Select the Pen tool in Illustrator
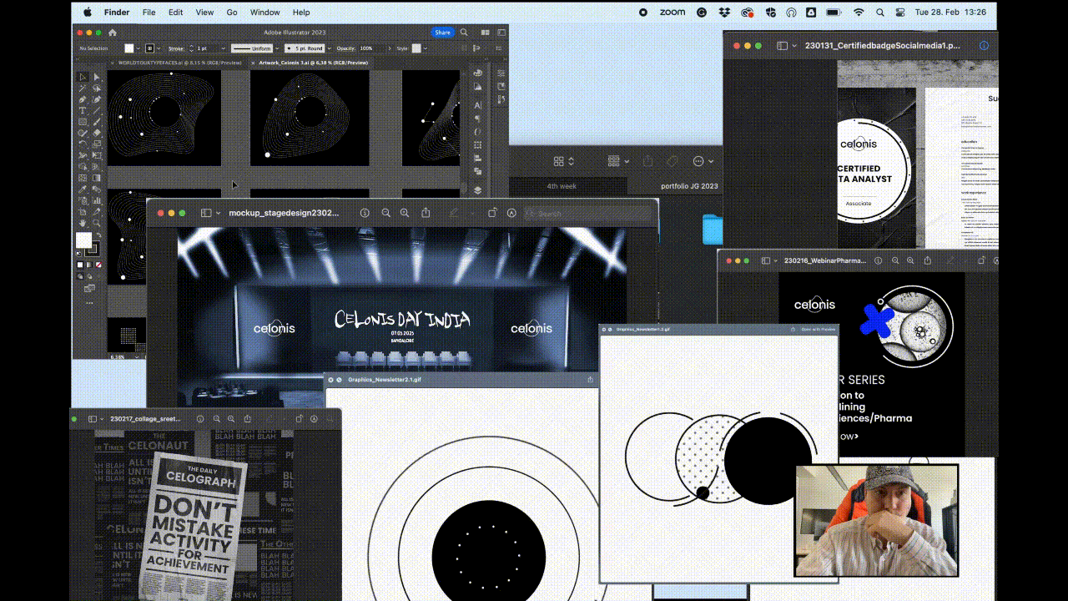This screenshot has width=1068, height=601. click(x=83, y=99)
